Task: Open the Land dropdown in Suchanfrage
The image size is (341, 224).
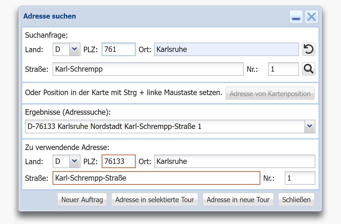Action: tap(74, 49)
